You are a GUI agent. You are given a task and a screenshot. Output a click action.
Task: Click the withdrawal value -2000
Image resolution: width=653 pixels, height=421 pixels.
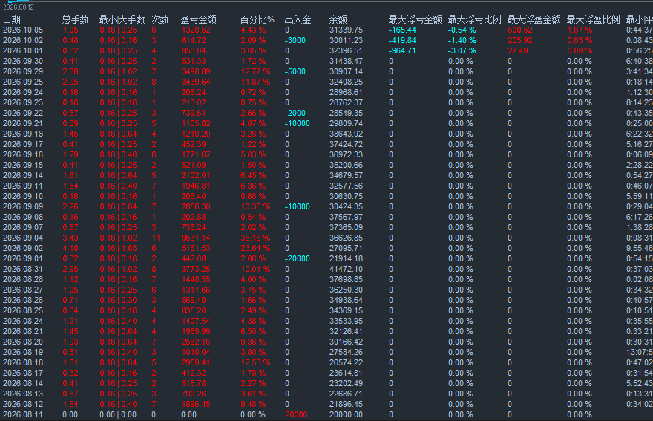pos(295,113)
